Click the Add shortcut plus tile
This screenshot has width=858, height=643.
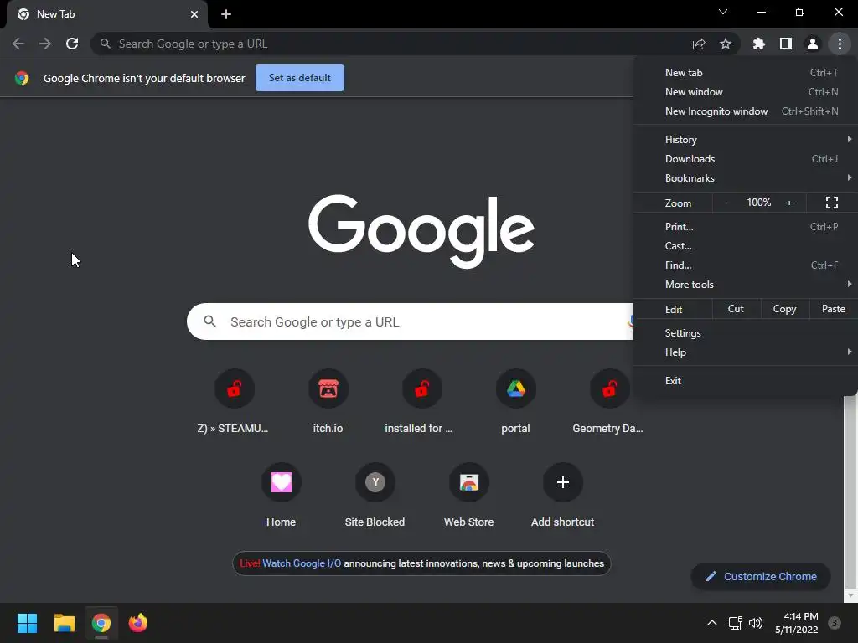(562, 496)
